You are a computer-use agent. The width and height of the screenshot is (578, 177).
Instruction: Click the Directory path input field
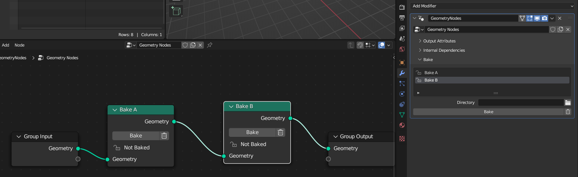click(x=520, y=102)
